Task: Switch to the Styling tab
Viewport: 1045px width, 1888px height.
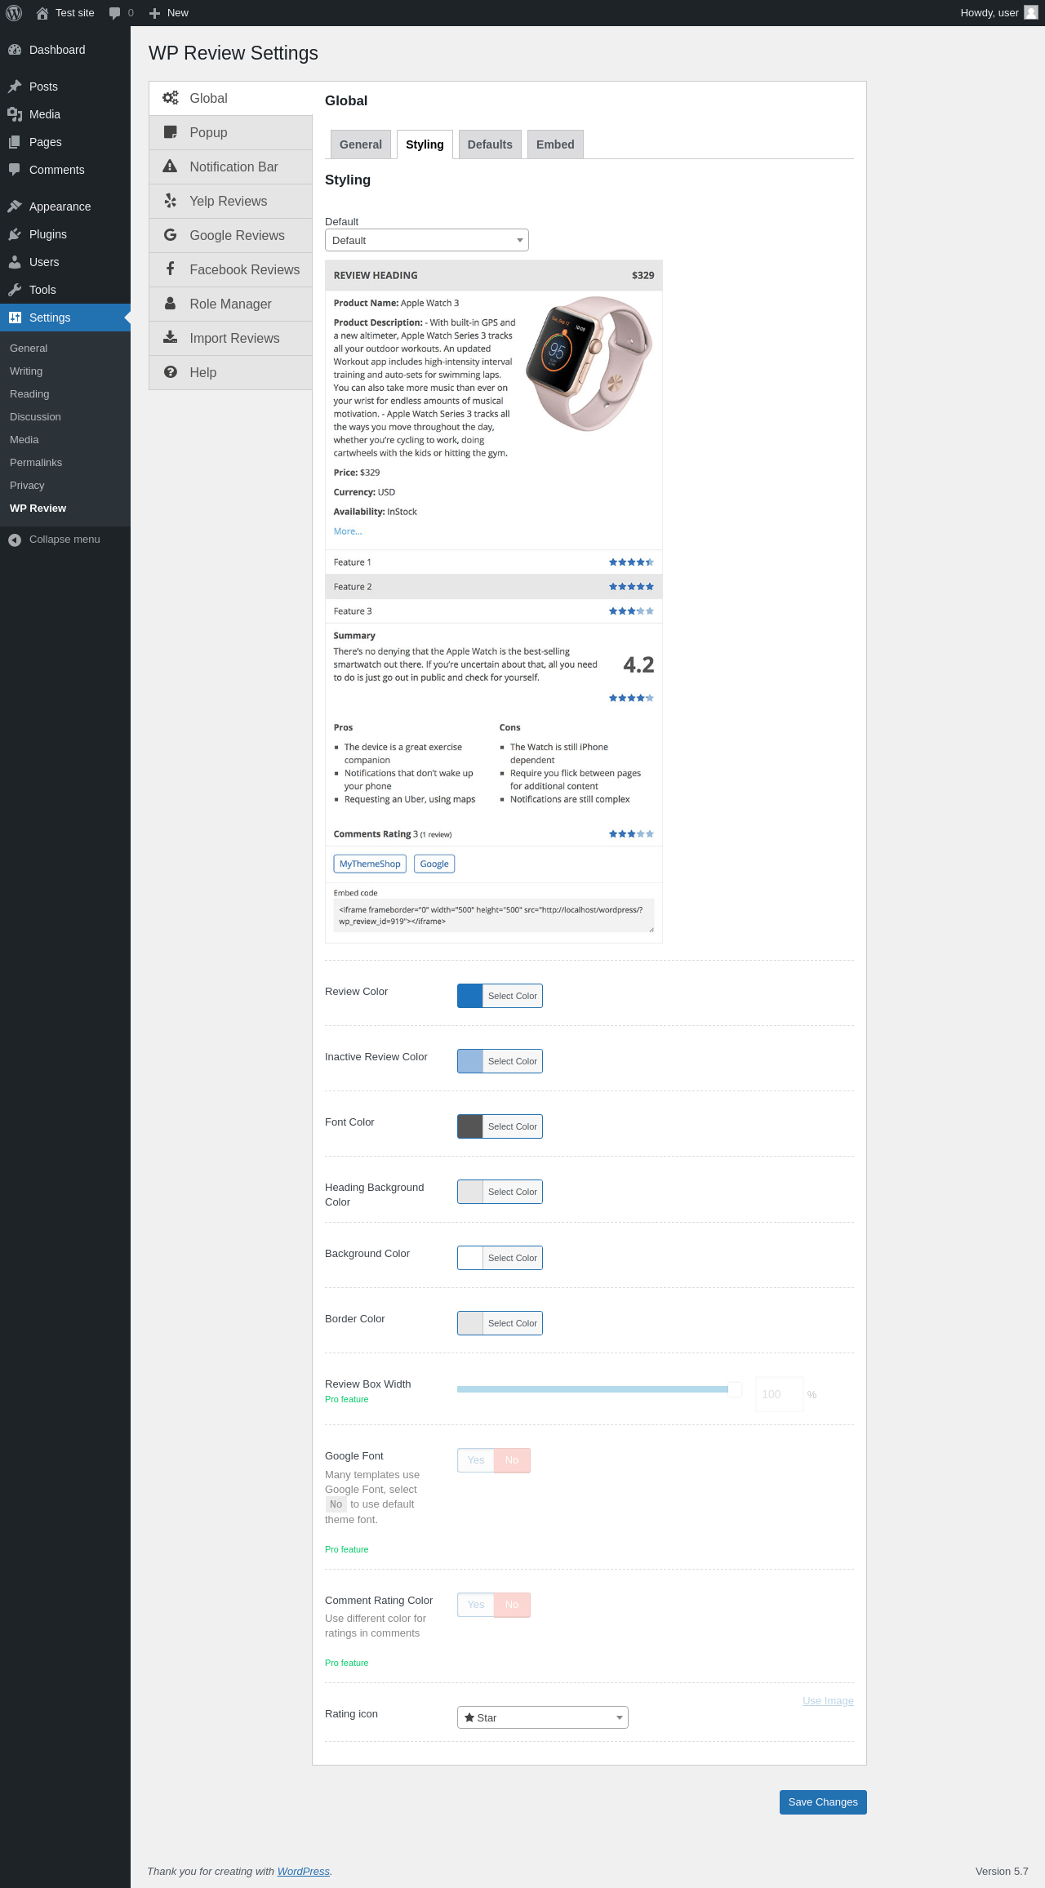Action: click(x=425, y=144)
